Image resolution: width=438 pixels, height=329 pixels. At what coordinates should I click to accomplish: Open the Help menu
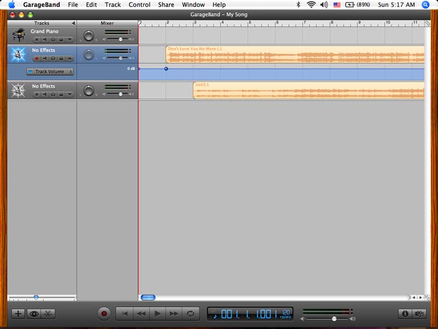tap(219, 5)
